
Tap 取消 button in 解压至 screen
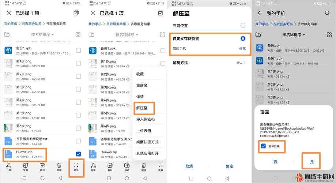click(x=189, y=166)
